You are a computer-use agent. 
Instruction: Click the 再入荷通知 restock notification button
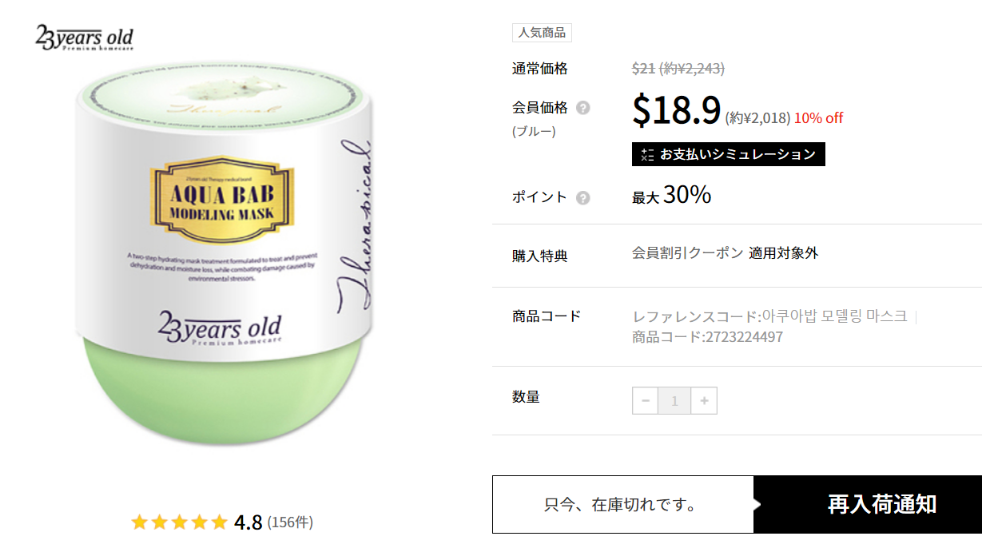(x=868, y=504)
